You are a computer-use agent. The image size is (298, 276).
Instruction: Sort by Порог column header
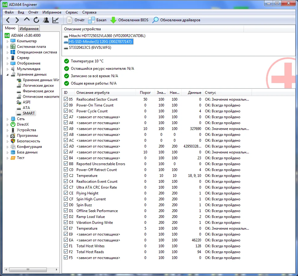tap(145, 93)
